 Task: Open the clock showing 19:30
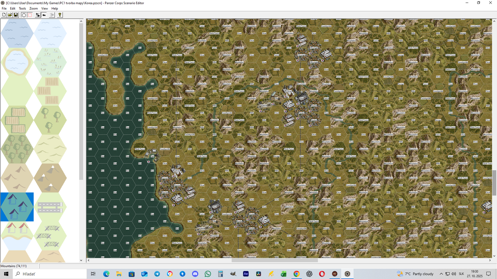pyautogui.click(x=474, y=274)
